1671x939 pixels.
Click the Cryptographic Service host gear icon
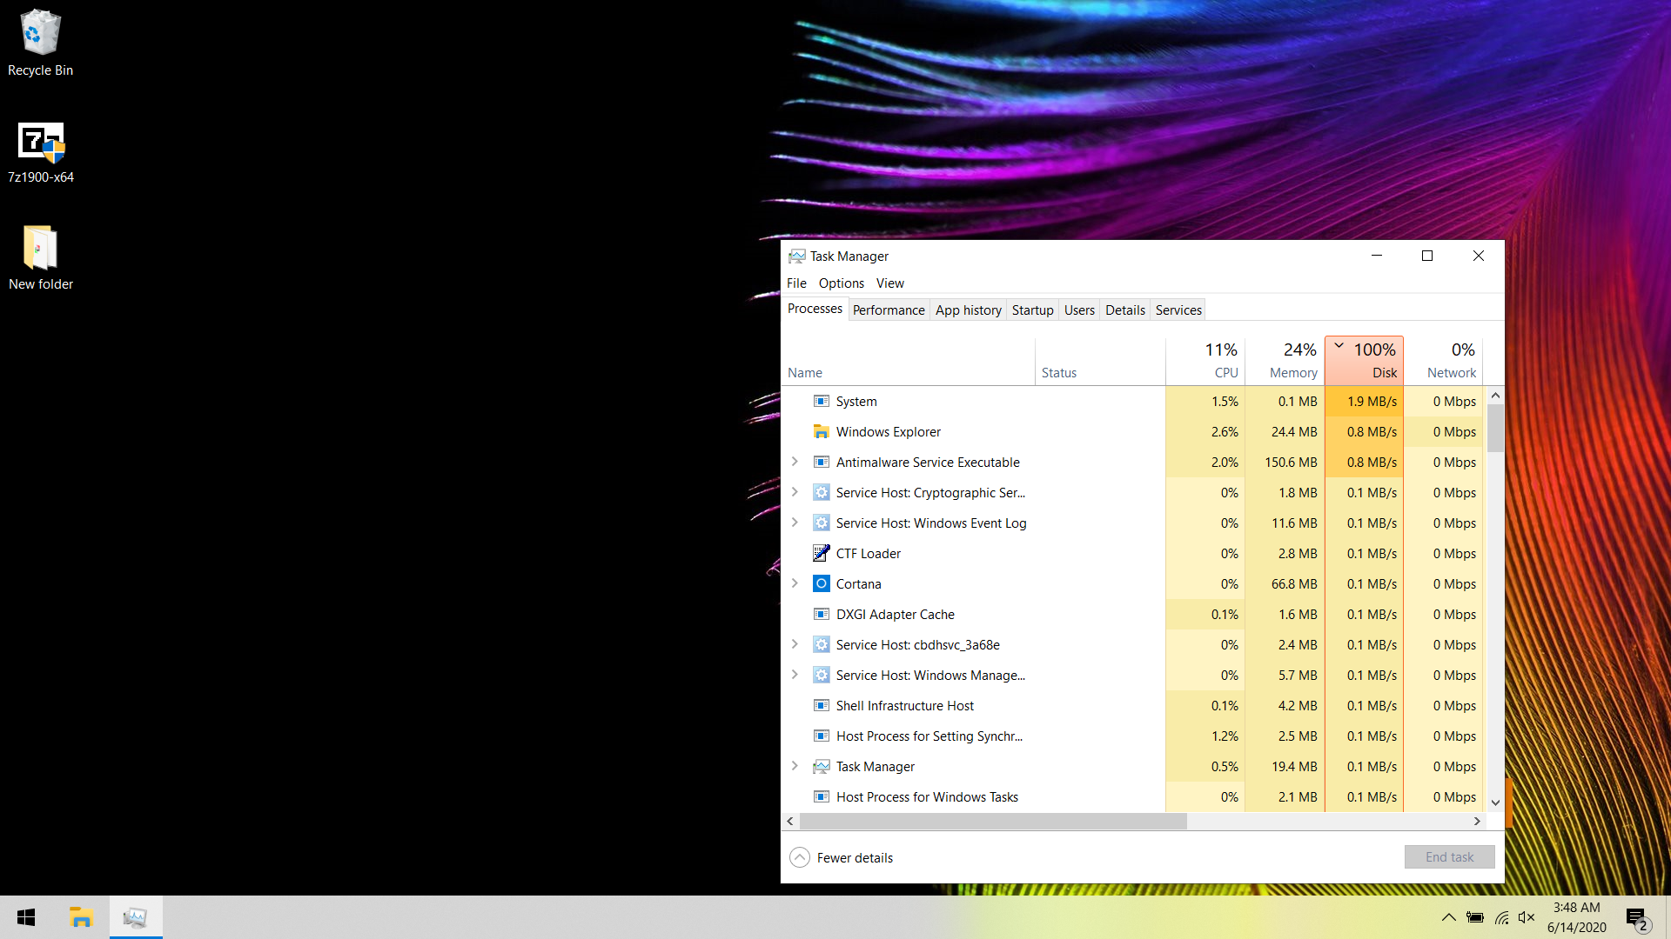(x=821, y=493)
